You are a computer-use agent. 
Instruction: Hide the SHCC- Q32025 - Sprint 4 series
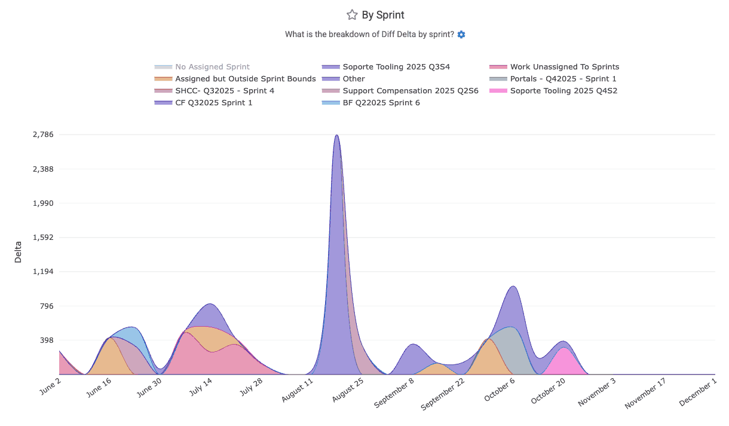[224, 91]
